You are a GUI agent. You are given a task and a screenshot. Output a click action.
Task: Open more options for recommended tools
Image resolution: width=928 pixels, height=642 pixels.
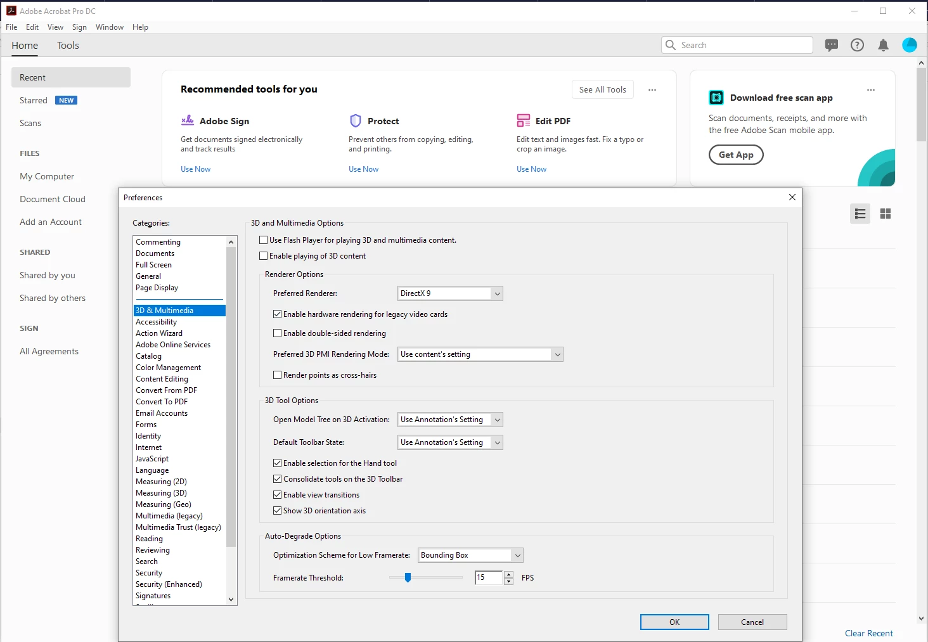[652, 90]
